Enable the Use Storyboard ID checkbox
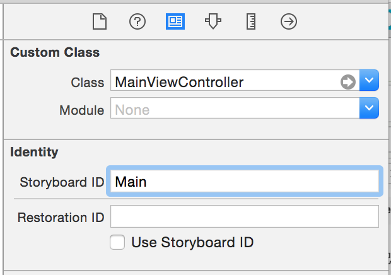The width and height of the screenshot is (391, 275). [x=117, y=242]
